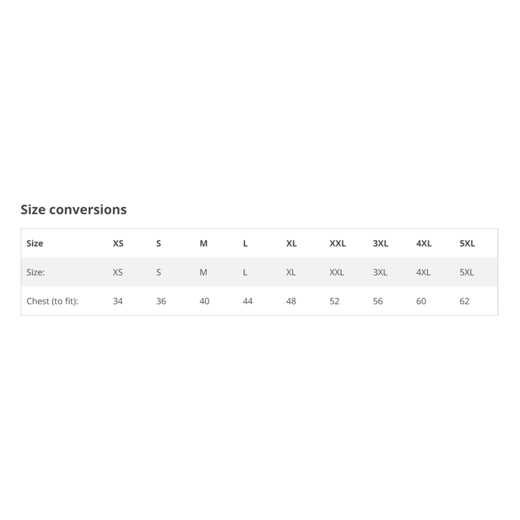This screenshot has height=520, width=520.
Task: Click the chest value 40
Action: 204,301
